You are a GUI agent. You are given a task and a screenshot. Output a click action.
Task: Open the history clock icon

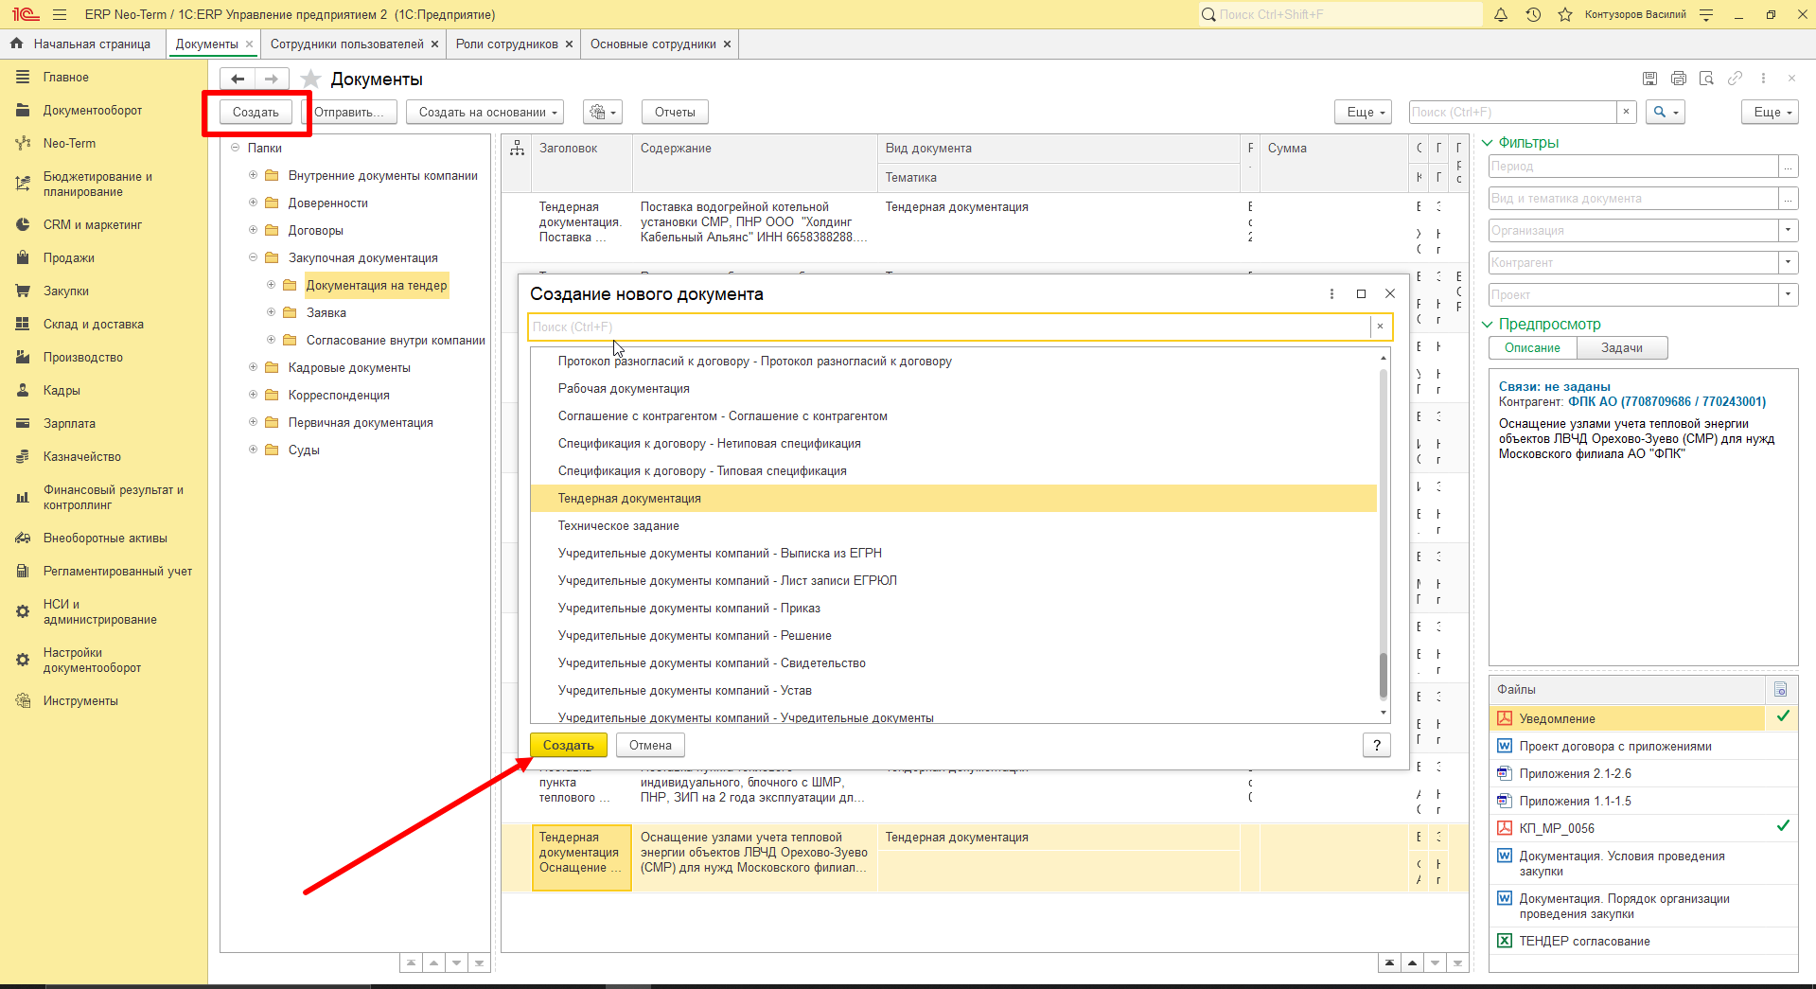pyautogui.click(x=1533, y=14)
